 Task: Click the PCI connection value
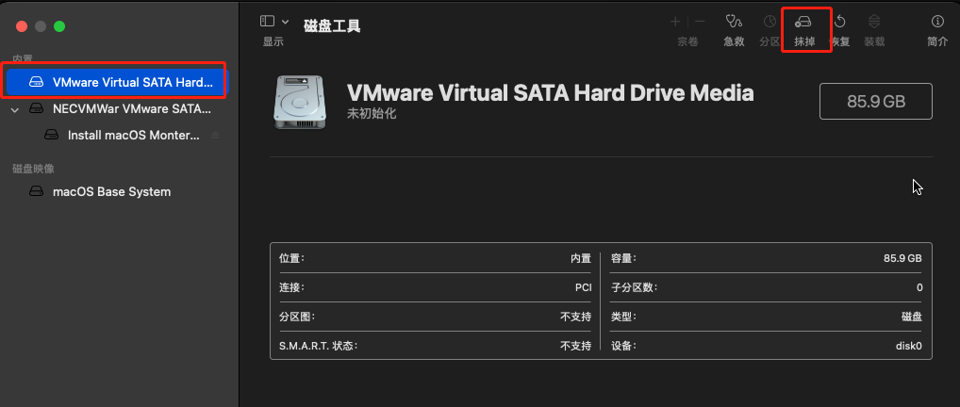584,287
